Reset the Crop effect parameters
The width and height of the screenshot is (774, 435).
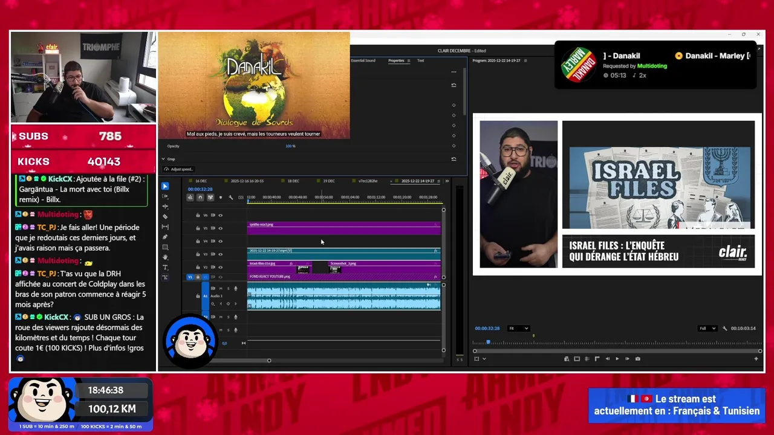click(454, 159)
